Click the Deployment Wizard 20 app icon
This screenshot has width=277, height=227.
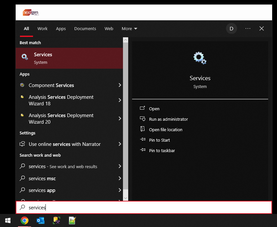[22, 115]
